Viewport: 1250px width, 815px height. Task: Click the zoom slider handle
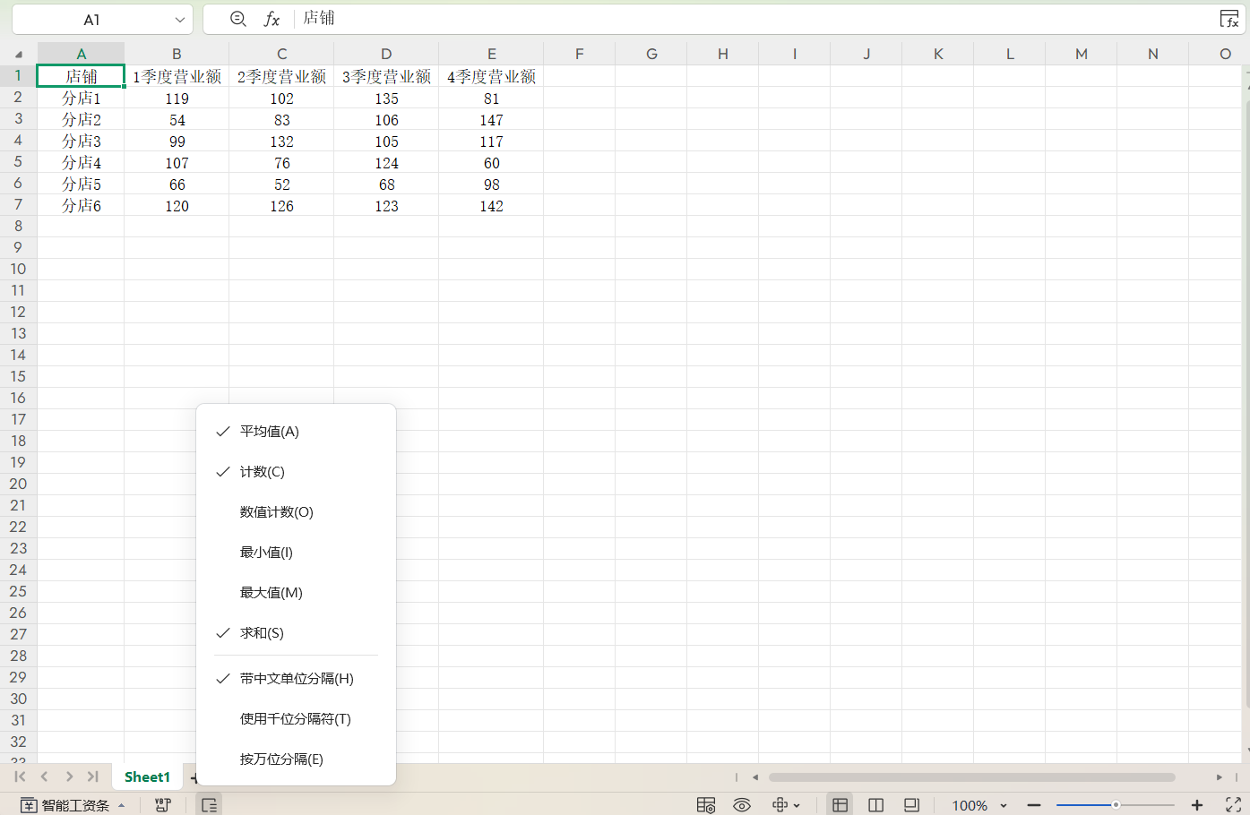pos(1116,805)
